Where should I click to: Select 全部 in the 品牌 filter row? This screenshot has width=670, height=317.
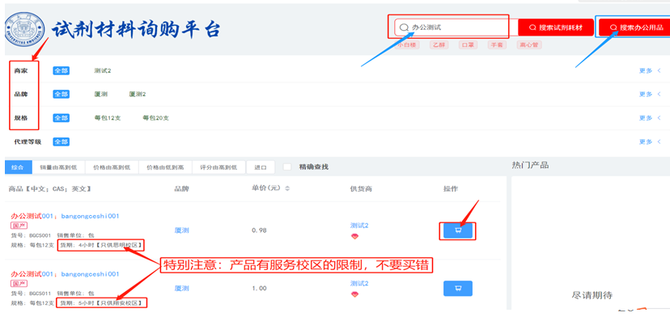click(x=61, y=95)
